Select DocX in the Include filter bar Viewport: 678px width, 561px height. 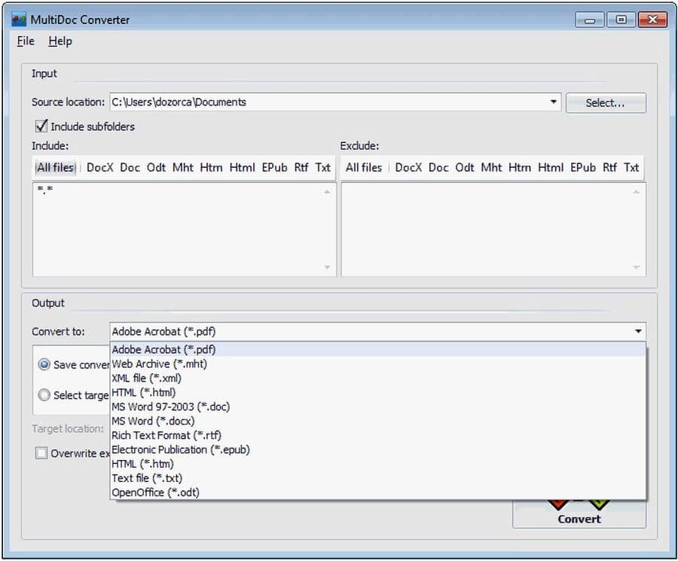(100, 167)
